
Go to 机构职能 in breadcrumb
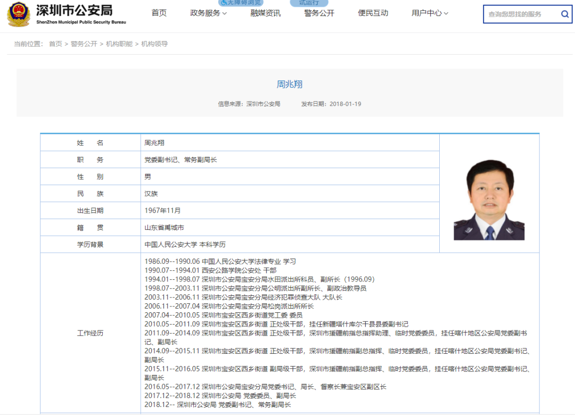point(119,44)
